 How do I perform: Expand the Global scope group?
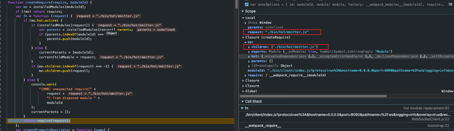243,91
